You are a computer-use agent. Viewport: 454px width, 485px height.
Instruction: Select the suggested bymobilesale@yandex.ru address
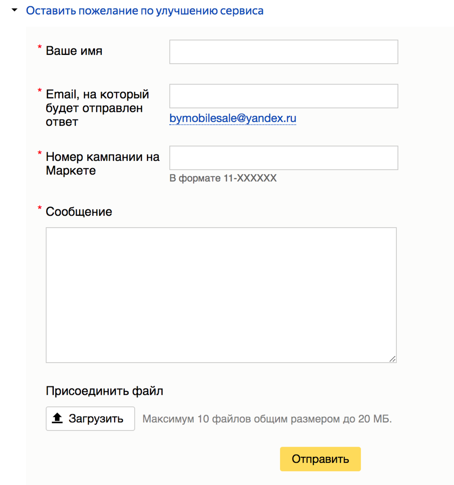point(233,118)
